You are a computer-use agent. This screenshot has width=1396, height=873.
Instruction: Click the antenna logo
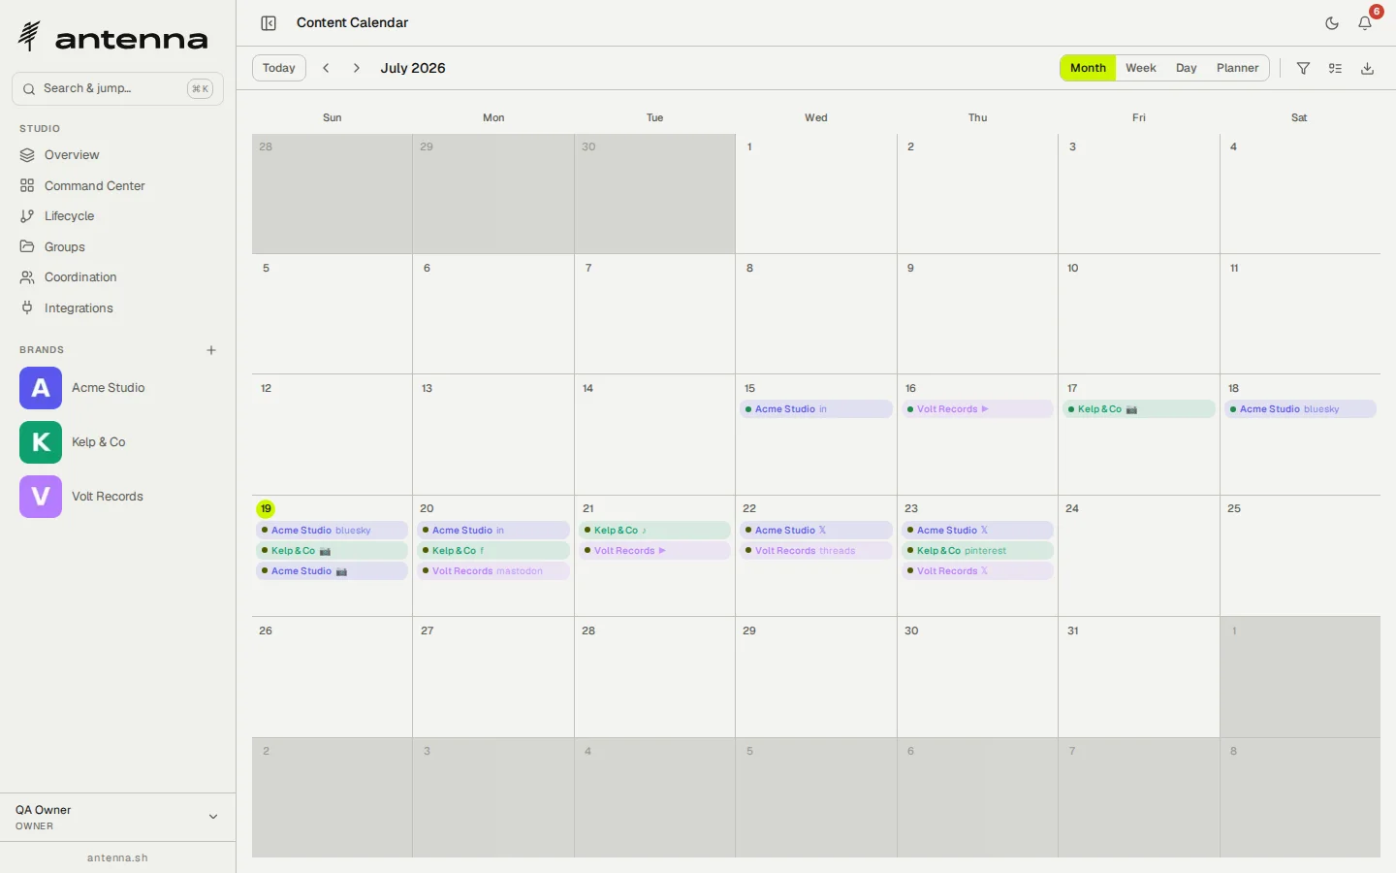pyautogui.click(x=113, y=38)
